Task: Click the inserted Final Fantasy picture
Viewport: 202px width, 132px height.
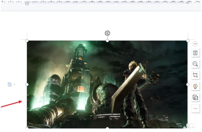Action: click(x=107, y=85)
